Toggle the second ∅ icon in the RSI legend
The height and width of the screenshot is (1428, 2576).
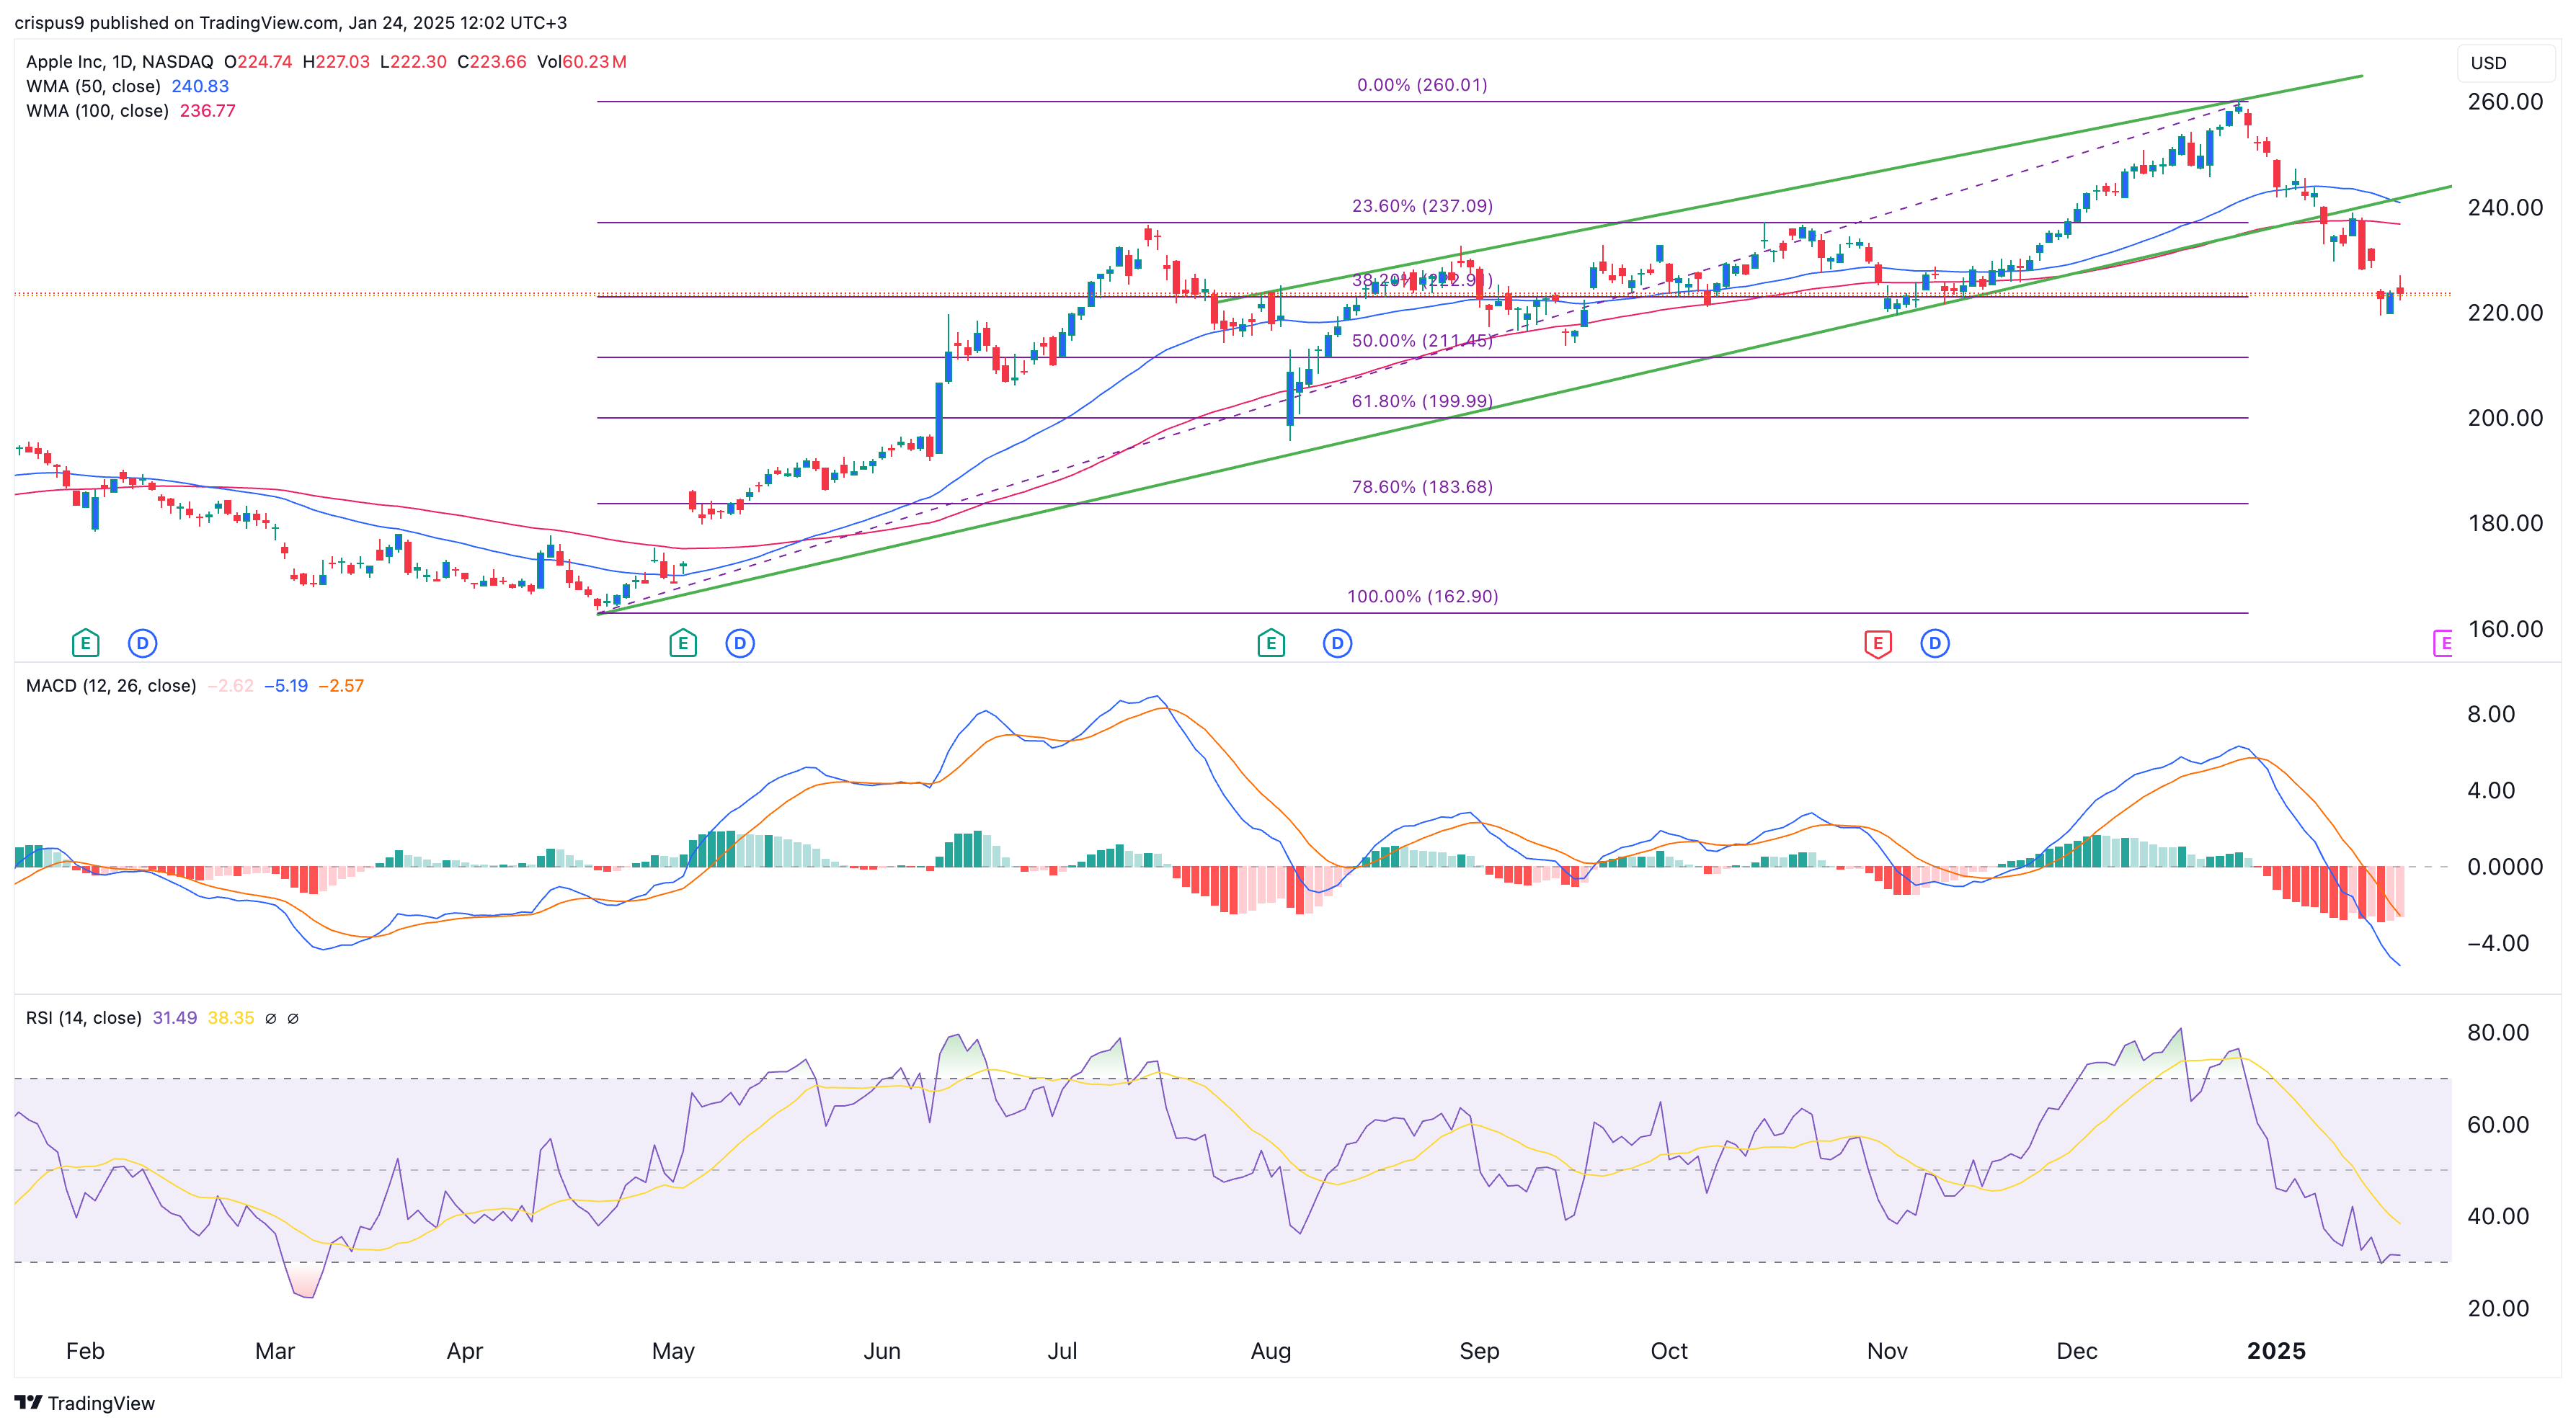coord(293,1018)
